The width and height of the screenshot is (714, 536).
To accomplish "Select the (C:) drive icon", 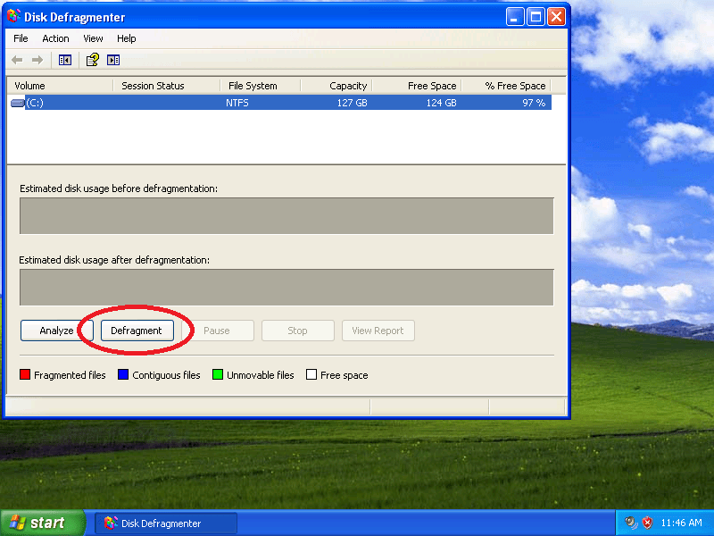I will point(17,101).
